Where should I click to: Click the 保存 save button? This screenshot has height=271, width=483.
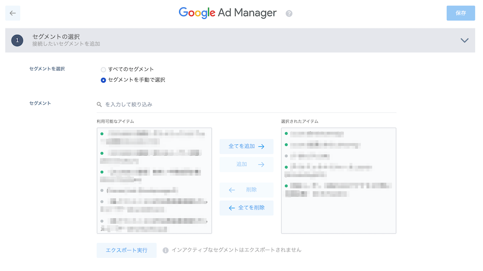click(x=460, y=13)
